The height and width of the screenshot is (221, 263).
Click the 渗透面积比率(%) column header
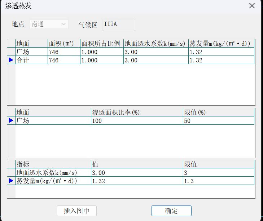[137, 112]
